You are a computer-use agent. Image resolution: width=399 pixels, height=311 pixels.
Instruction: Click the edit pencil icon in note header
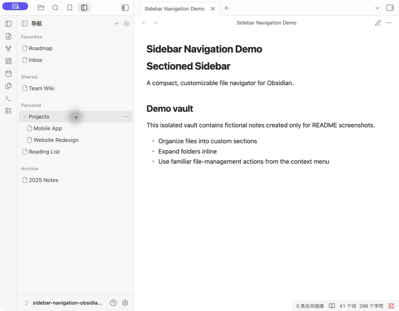point(378,23)
